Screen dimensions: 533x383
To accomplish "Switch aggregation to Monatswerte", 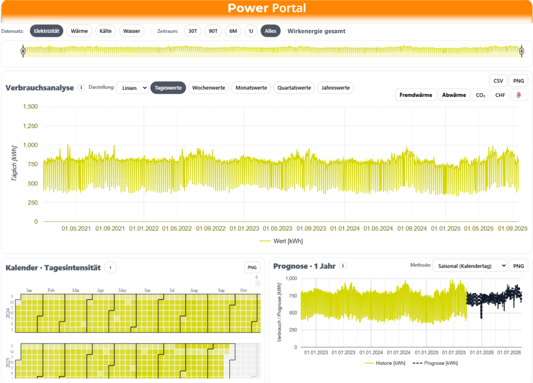I will (252, 88).
